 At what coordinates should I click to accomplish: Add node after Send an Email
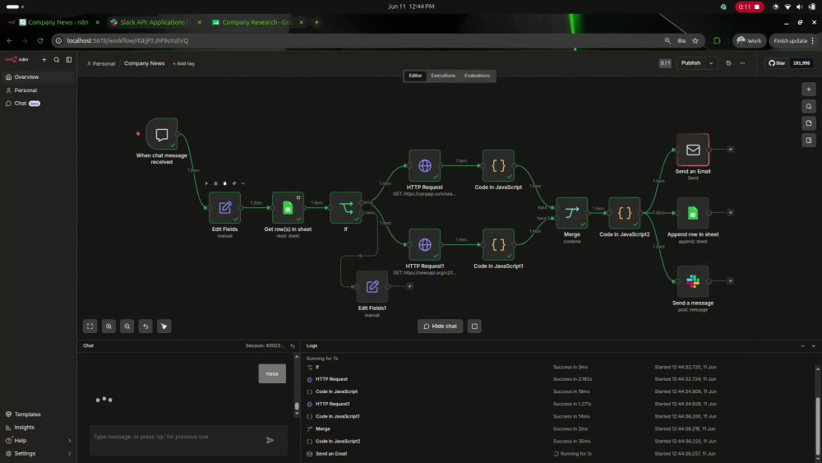tap(730, 150)
